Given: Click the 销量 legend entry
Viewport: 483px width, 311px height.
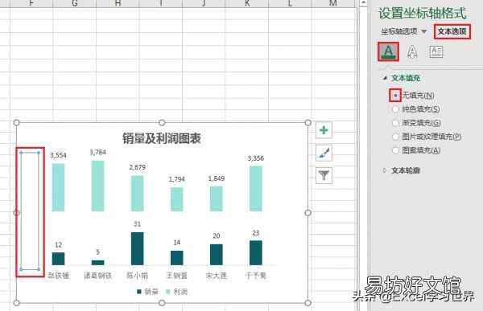Looking at the screenshot, I should 147,292.
